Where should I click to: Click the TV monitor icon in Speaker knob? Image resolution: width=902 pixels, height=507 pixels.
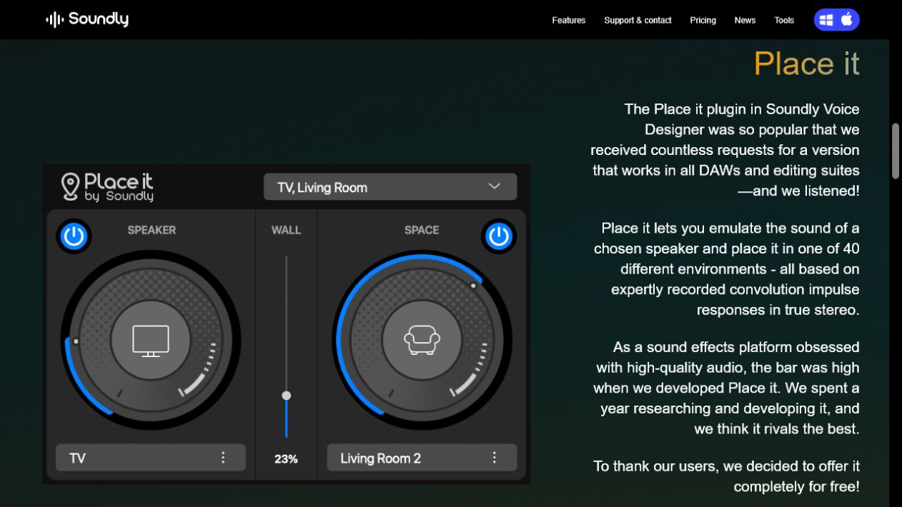click(x=151, y=341)
